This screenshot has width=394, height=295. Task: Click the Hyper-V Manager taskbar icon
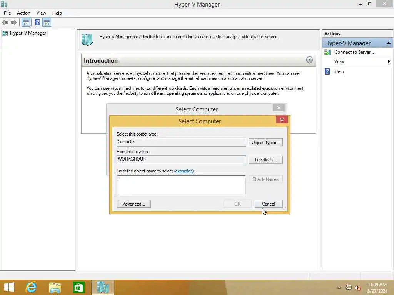[x=102, y=287]
